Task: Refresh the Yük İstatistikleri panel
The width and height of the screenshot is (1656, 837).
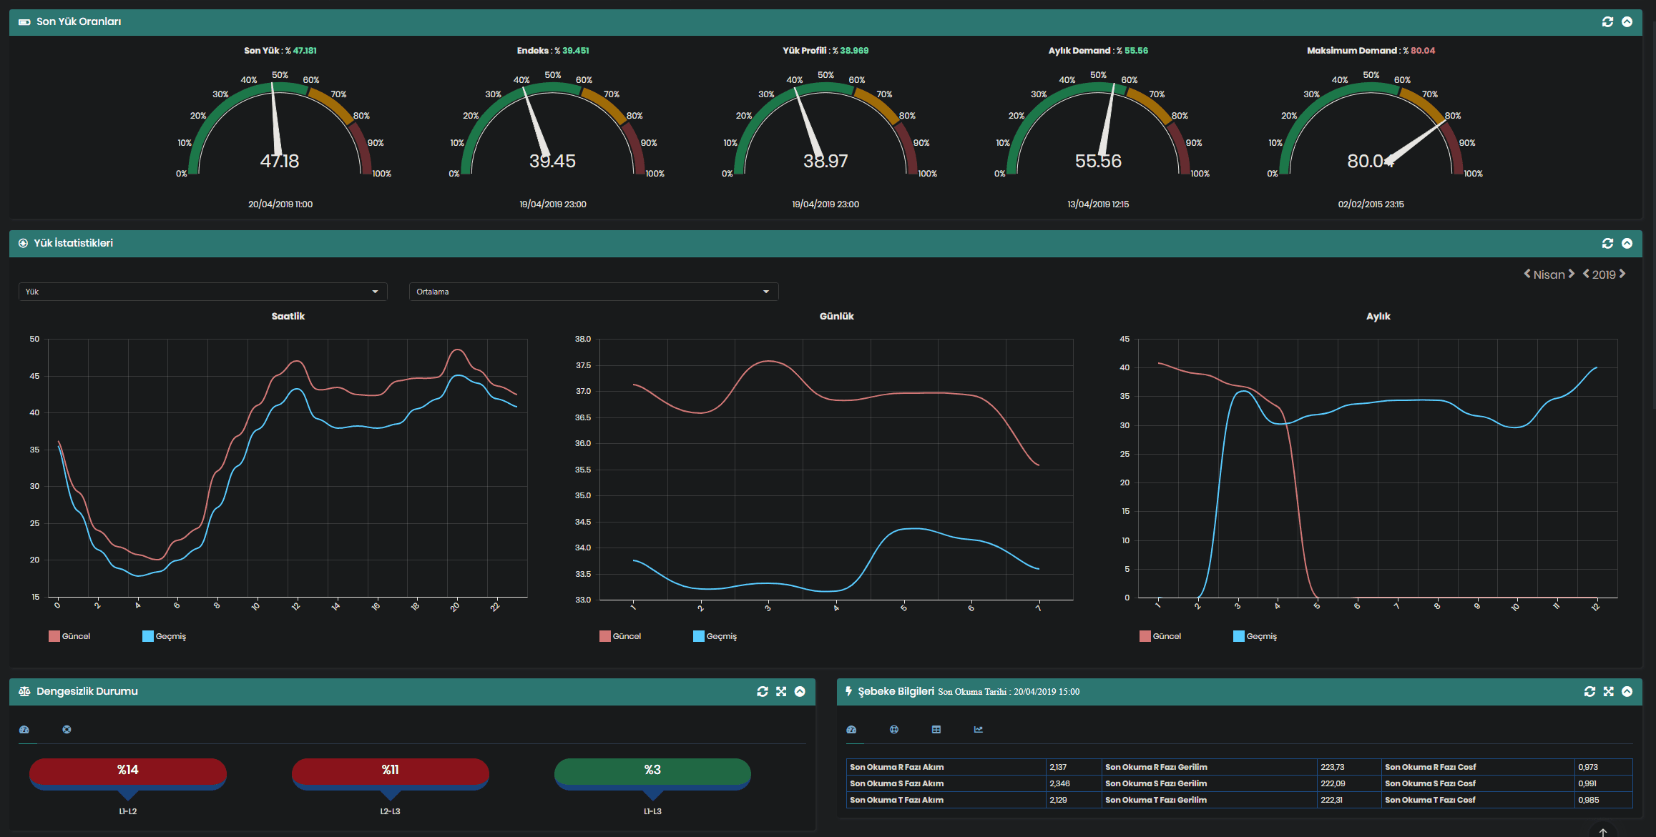Action: coord(1608,243)
